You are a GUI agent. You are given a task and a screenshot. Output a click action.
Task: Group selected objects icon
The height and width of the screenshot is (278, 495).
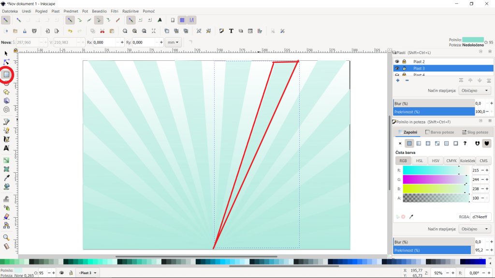199,31
